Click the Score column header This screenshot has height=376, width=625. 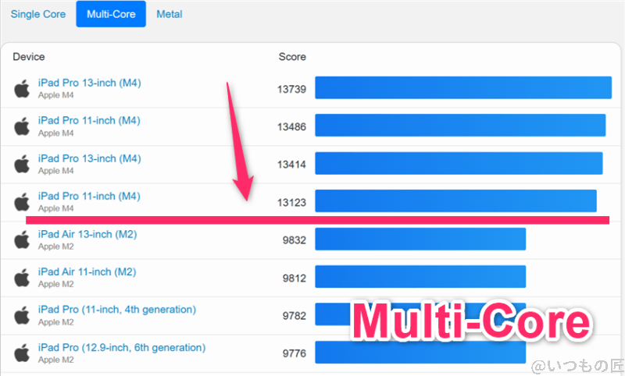[292, 57]
